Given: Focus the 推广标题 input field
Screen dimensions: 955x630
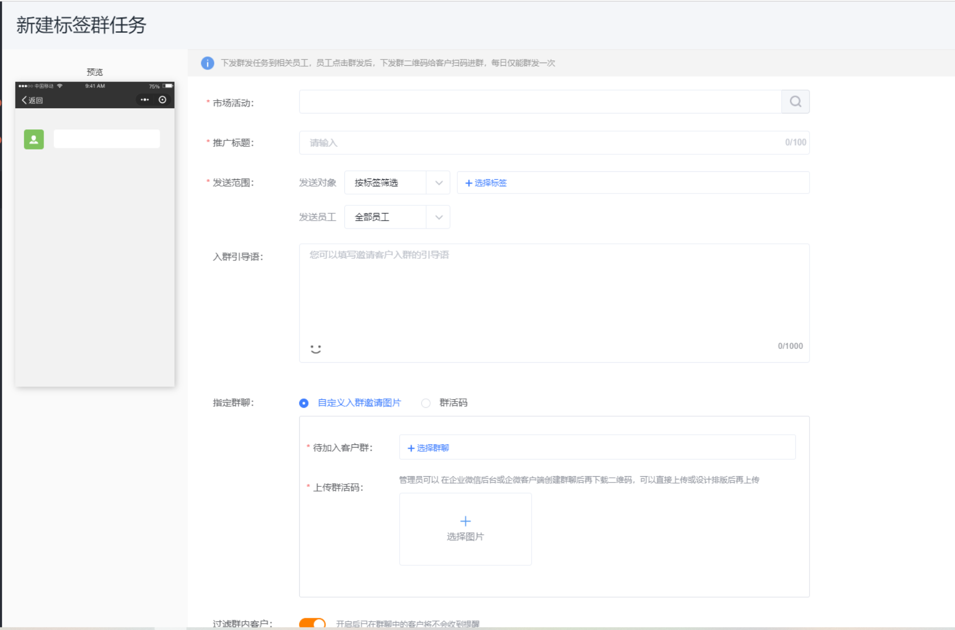Looking at the screenshot, I should tap(554, 143).
